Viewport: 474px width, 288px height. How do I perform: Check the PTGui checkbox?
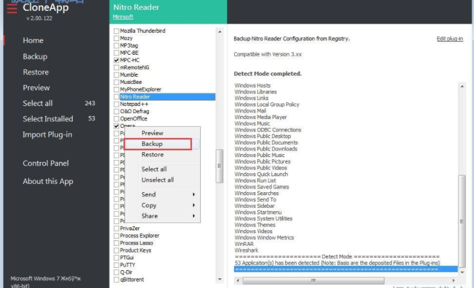[x=116, y=258]
